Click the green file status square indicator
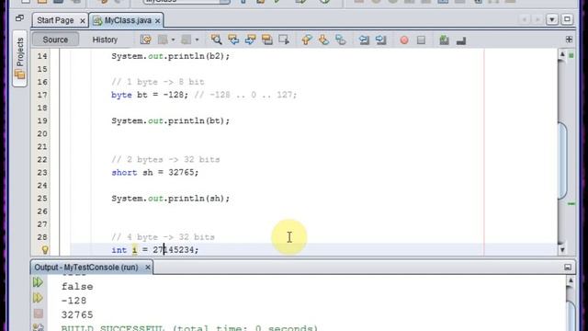 pyautogui.click(x=571, y=55)
